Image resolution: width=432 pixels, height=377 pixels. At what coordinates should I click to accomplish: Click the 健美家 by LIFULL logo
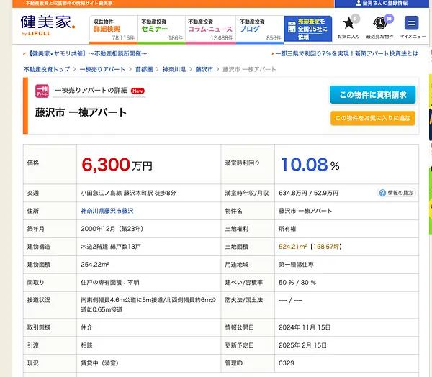click(x=48, y=25)
